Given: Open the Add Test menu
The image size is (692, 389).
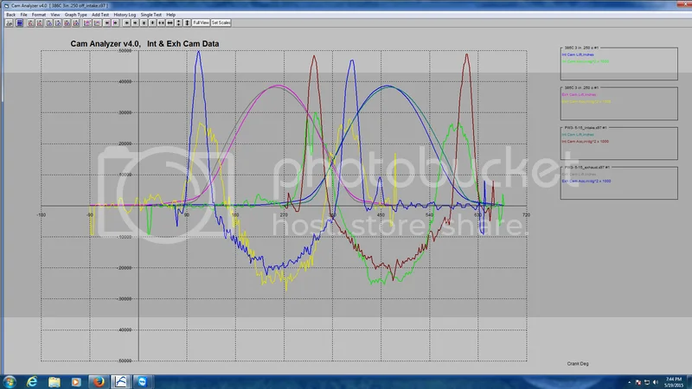Looking at the screenshot, I should (102, 15).
